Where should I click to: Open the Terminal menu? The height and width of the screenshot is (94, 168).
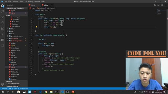37,2
